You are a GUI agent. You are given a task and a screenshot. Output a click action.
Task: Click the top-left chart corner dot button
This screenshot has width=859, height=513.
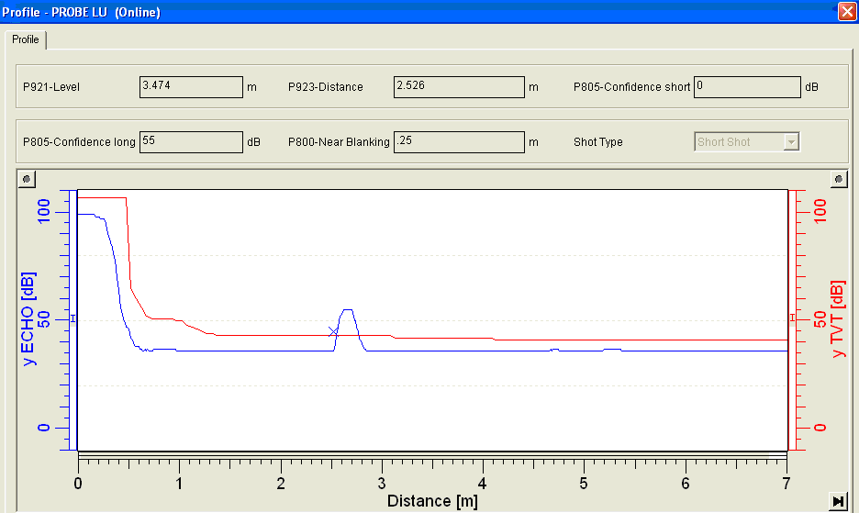pos(27,179)
